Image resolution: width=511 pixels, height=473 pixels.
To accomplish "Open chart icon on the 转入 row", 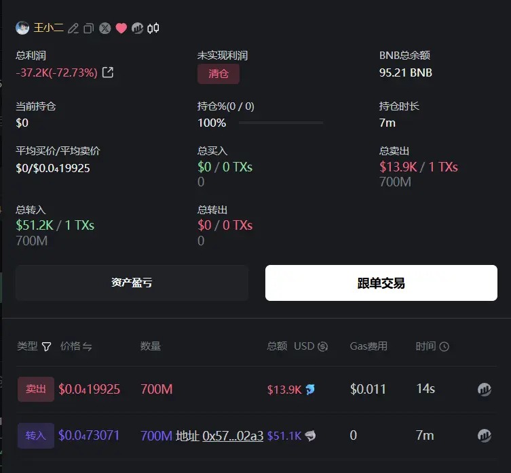I will click(485, 436).
